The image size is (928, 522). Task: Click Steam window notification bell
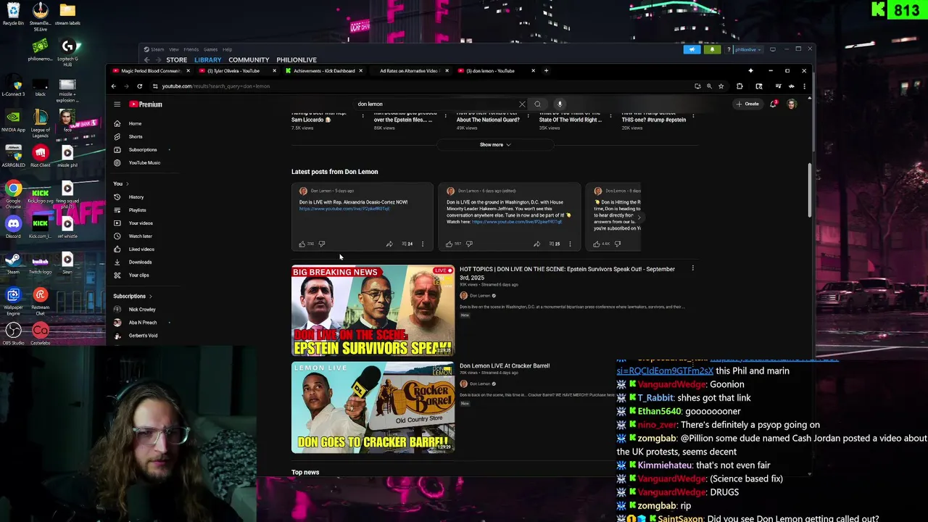[x=712, y=49]
